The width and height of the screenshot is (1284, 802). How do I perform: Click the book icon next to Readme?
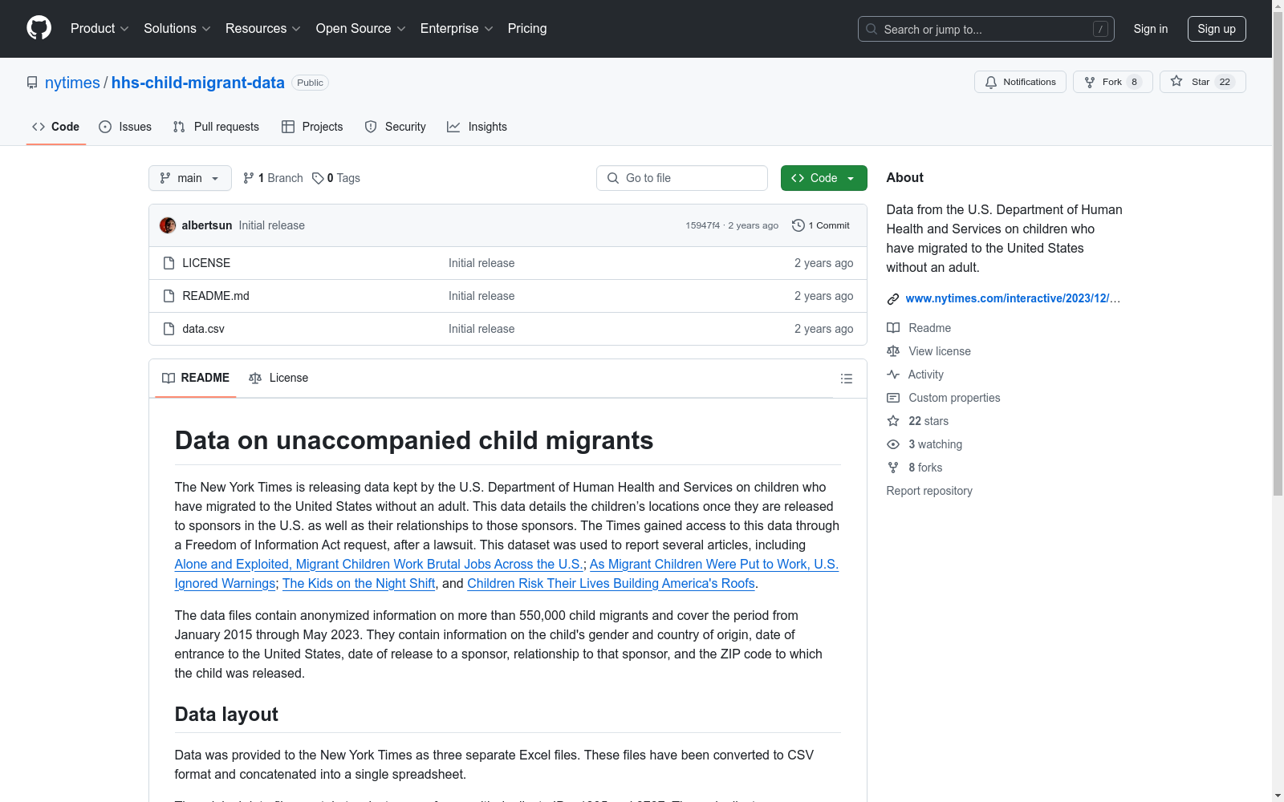pyautogui.click(x=893, y=328)
